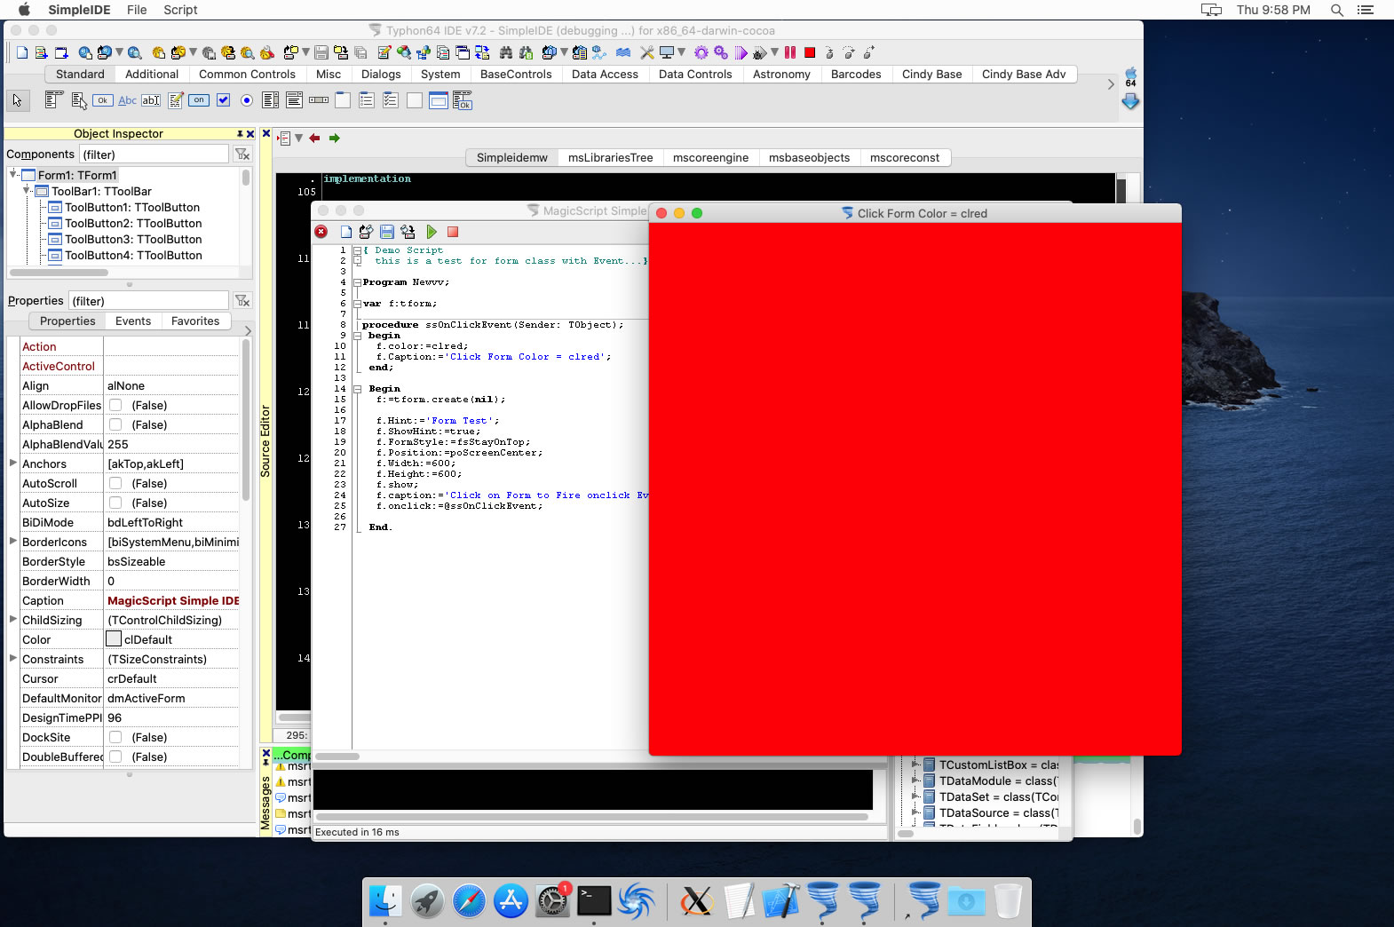Screen dimensions: 1394x927
Task: Switch to the msLibrariesTree editor tab
Action: click(x=610, y=158)
